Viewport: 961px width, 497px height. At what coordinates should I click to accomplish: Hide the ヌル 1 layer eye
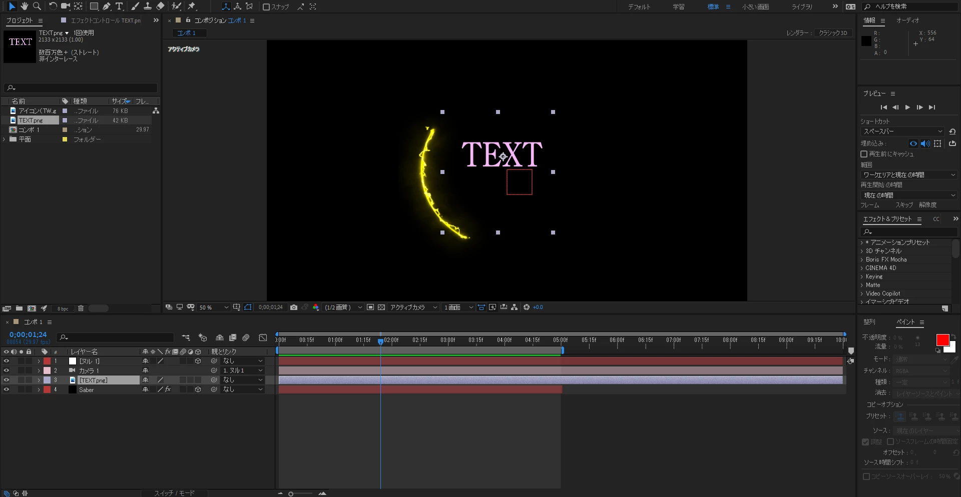tap(6, 361)
